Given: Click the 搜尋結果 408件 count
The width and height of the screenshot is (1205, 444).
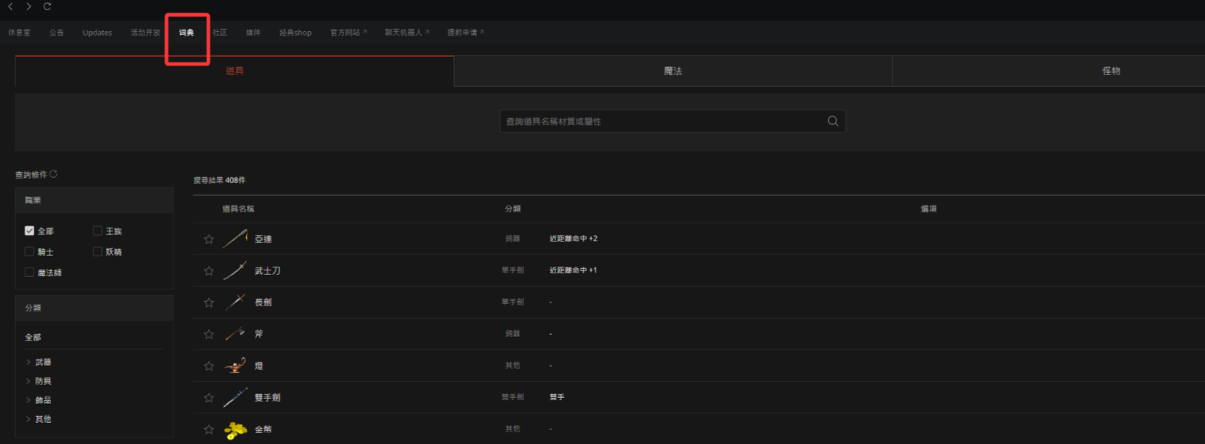Looking at the screenshot, I should [x=220, y=180].
